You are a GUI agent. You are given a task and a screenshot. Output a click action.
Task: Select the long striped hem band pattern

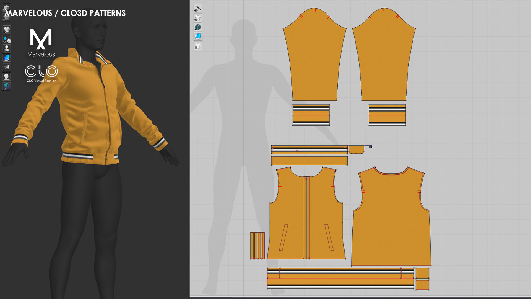point(340,279)
